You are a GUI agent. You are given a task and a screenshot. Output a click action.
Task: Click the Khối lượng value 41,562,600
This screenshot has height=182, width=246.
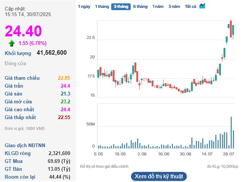pyautogui.click(x=52, y=53)
